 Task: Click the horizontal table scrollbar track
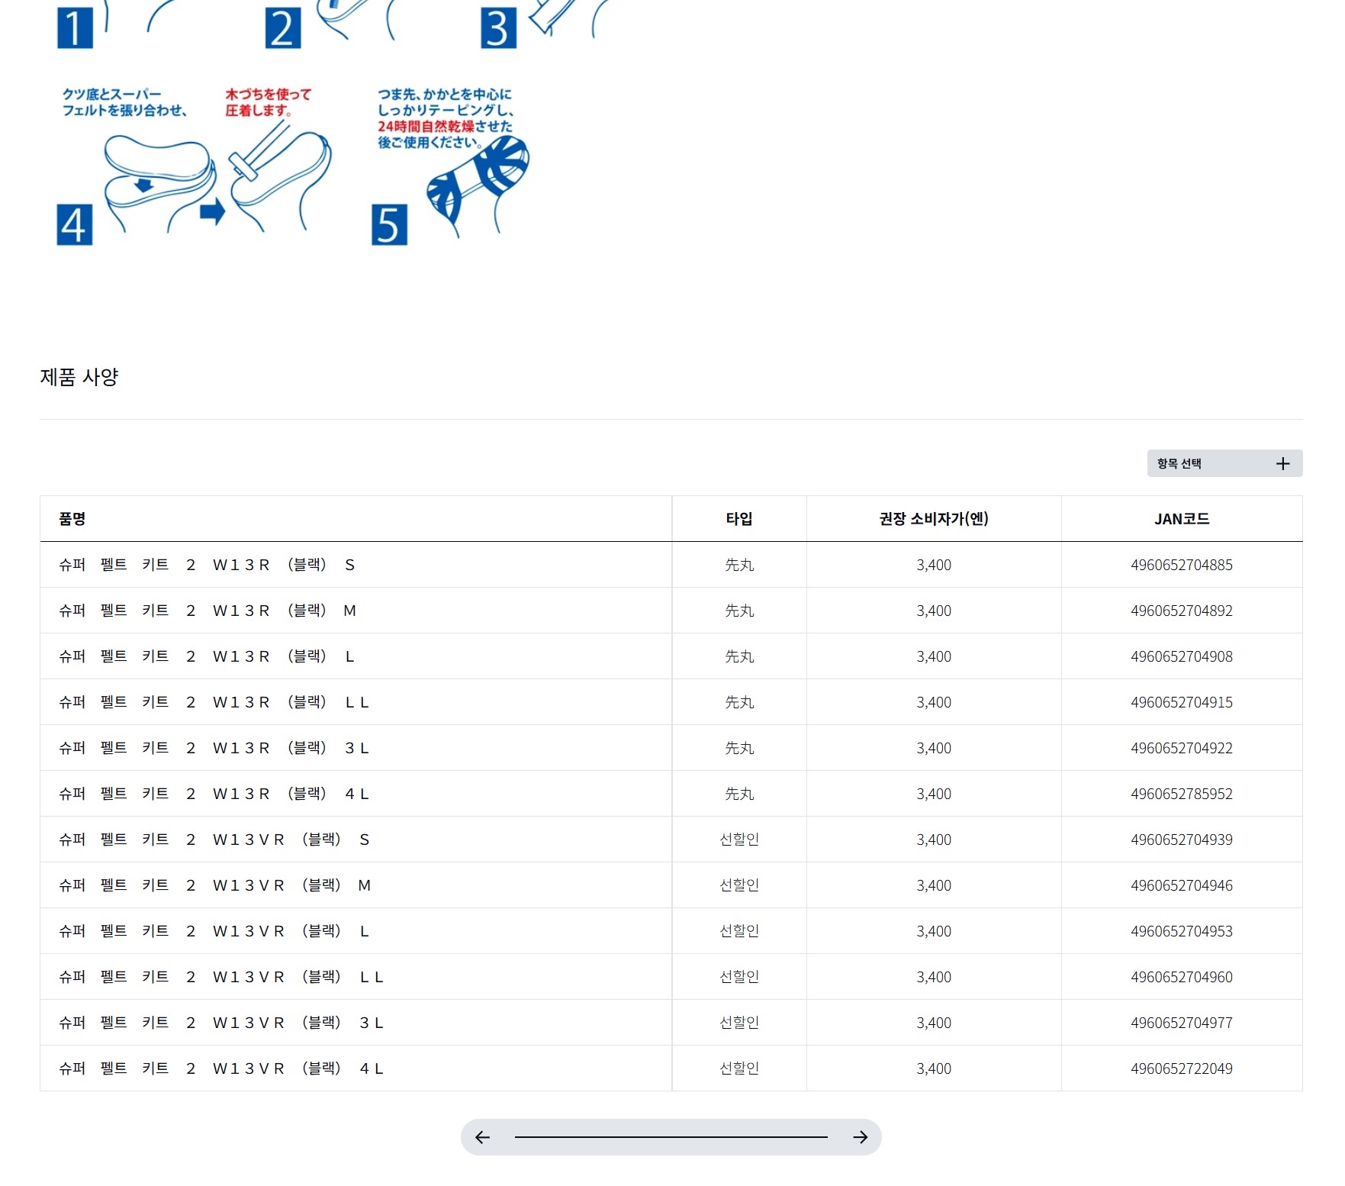[x=671, y=1137]
